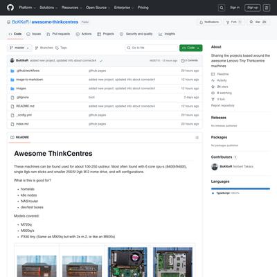Switch to the Pull requests tab
This screenshot has width=277, height=277.
[58, 34]
